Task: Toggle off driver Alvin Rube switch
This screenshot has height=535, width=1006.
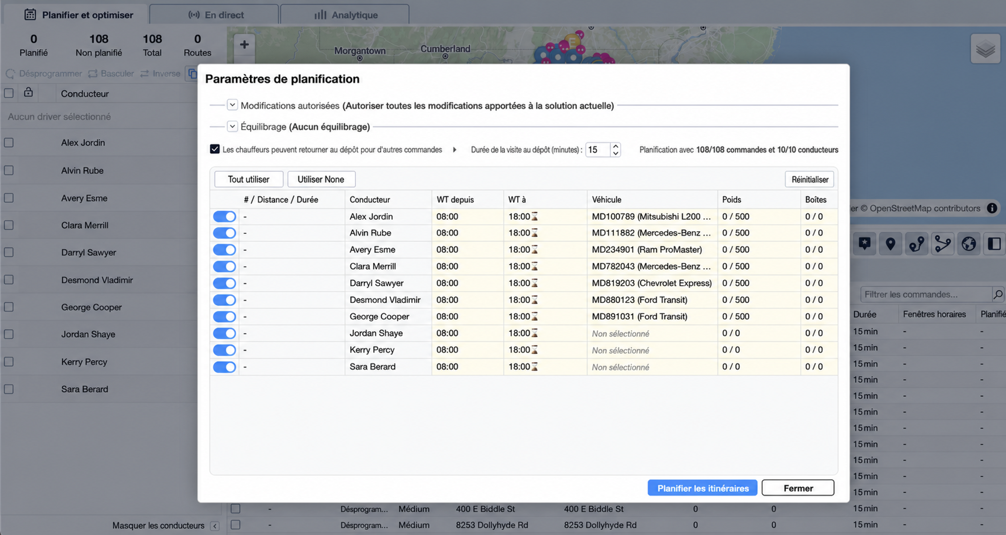Action: [224, 233]
